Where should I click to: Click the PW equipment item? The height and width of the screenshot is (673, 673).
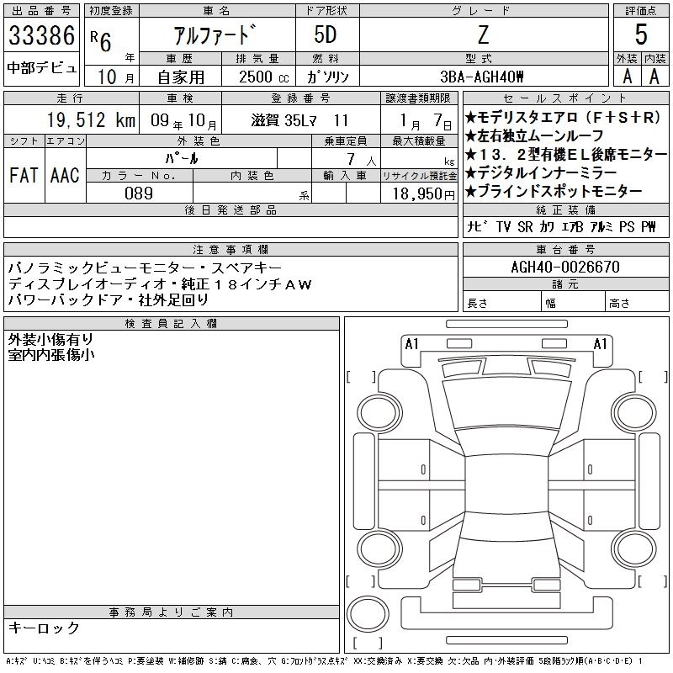coord(649,226)
